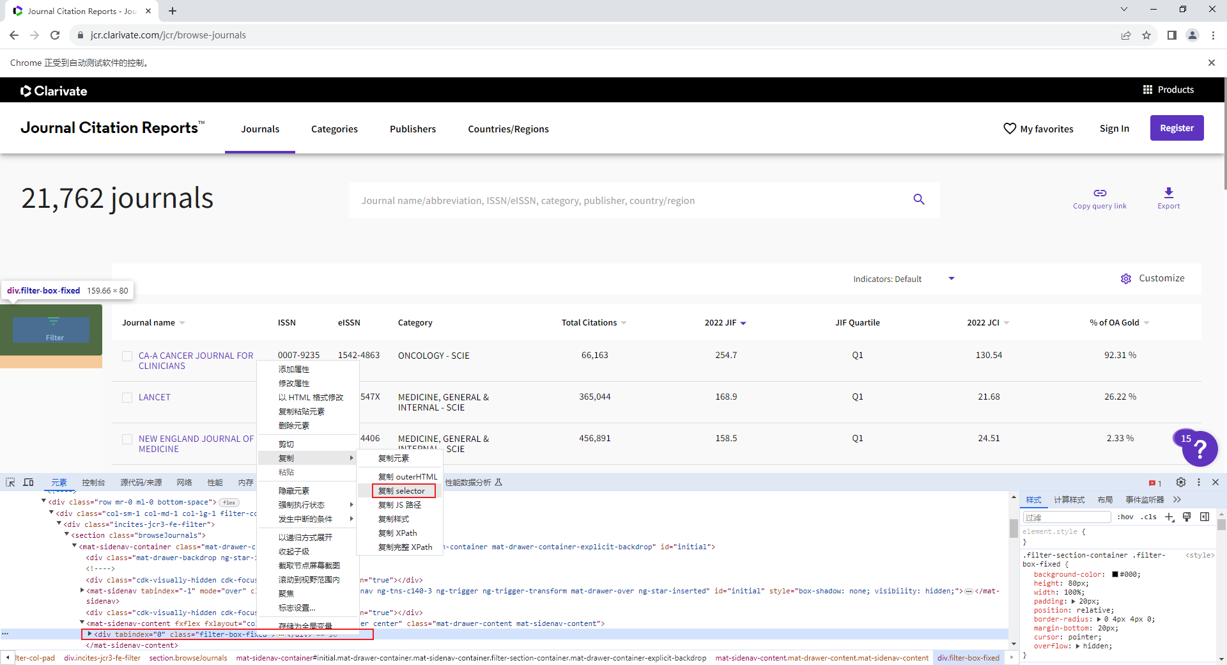This screenshot has width=1227, height=665.
Task: Click the My favorites heart icon
Action: pyautogui.click(x=1010, y=129)
